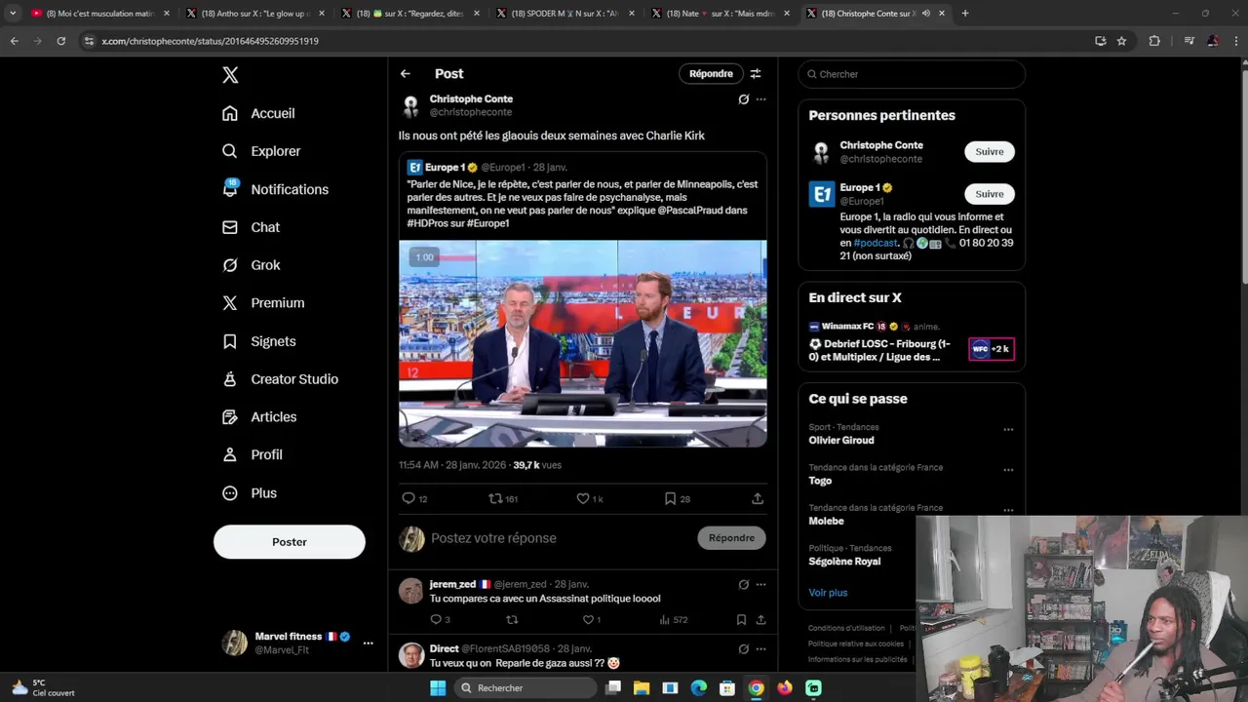
Task: Open Chat messages
Action: [251, 227]
